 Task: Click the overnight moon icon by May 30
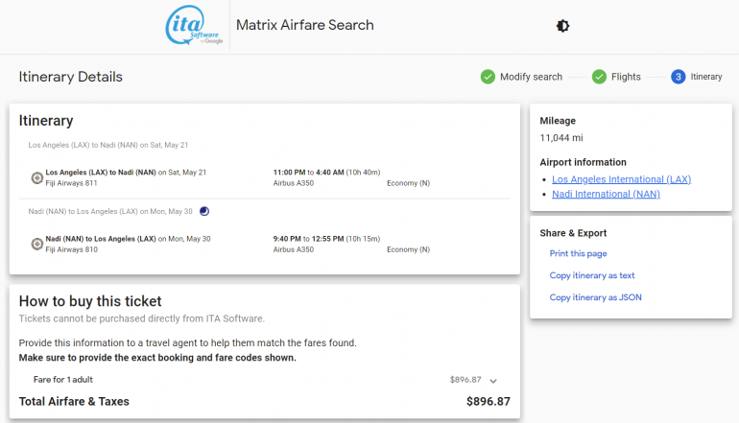click(x=203, y=211)
